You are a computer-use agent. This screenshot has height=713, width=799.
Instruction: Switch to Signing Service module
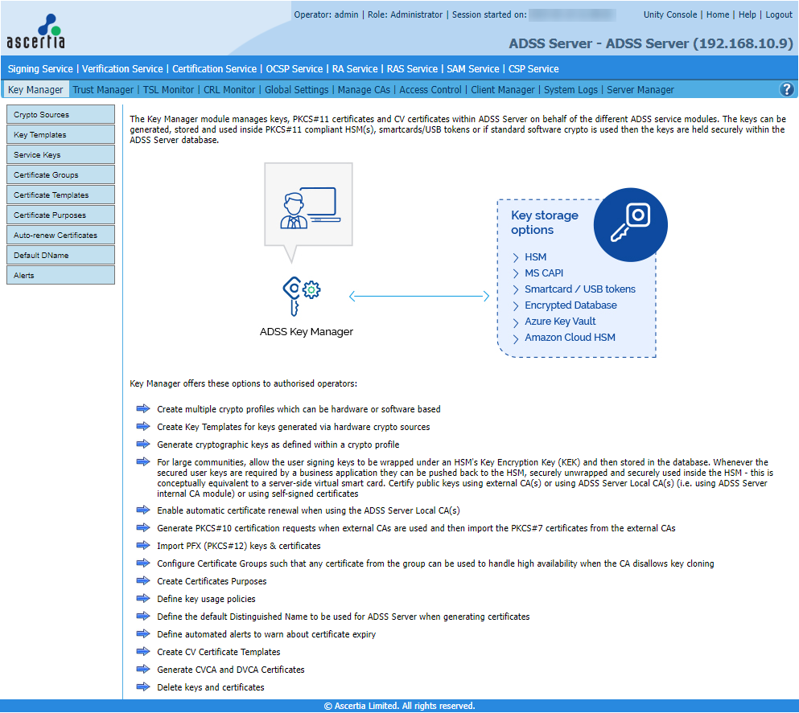40,68
